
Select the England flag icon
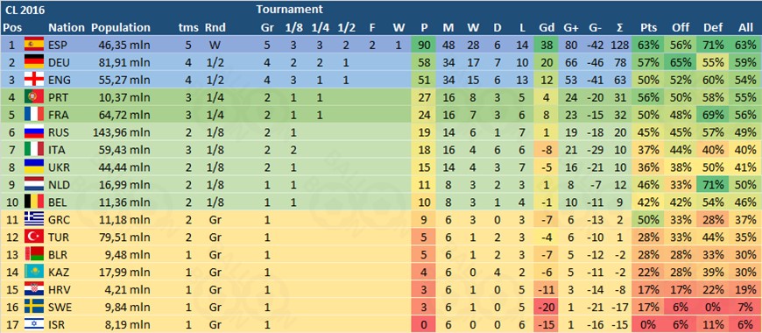(34, 81)
